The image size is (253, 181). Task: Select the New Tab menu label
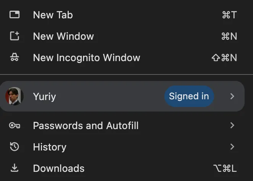(x=53, y=15)
